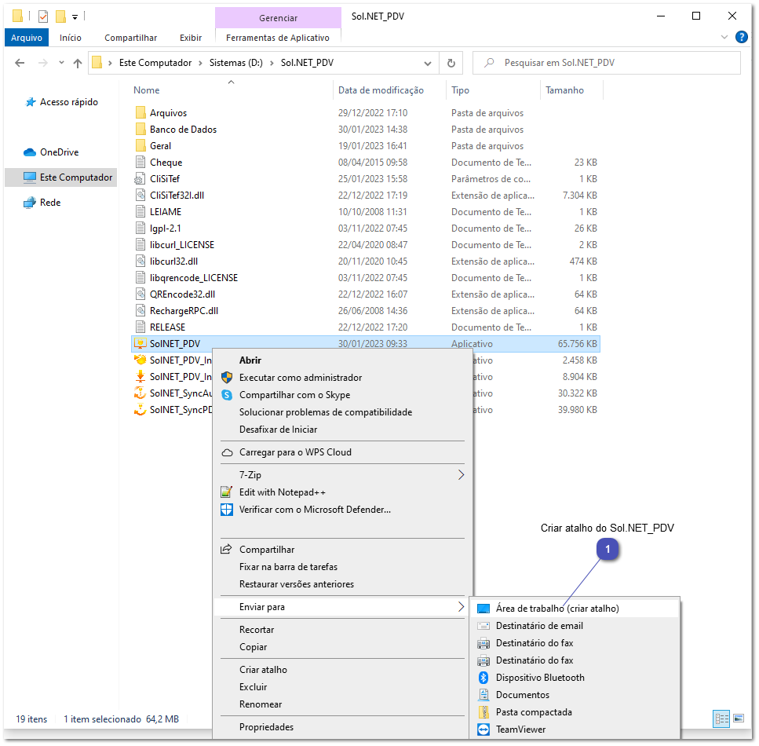This screenshot has height=746, width=759.
Task: Open the address bar dropdown chevron
Action: click(x=428, y=64)
